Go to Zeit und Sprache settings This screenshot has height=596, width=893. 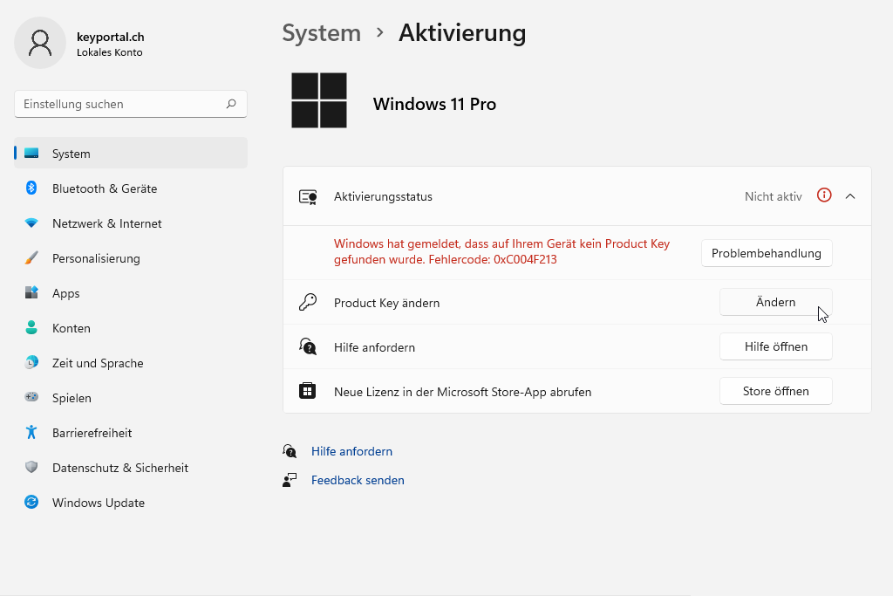coord(97,363)
